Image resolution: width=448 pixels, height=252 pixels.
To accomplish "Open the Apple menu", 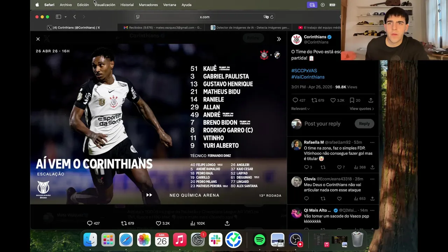I will (x=37, y=5).
